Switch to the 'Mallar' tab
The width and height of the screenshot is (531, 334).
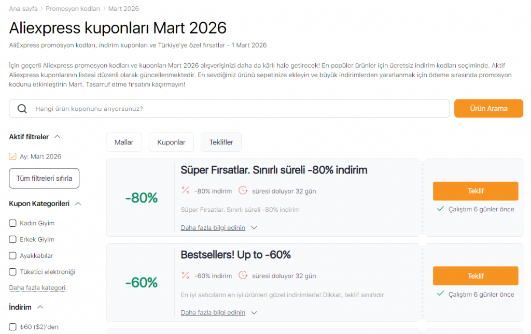(123, 142)
